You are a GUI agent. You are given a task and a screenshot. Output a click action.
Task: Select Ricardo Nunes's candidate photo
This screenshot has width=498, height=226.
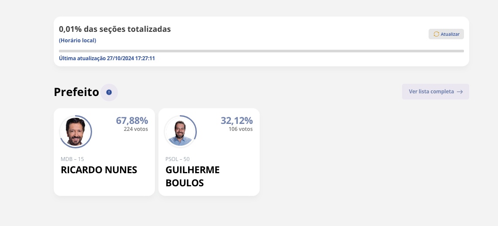(x=76, y=131)
